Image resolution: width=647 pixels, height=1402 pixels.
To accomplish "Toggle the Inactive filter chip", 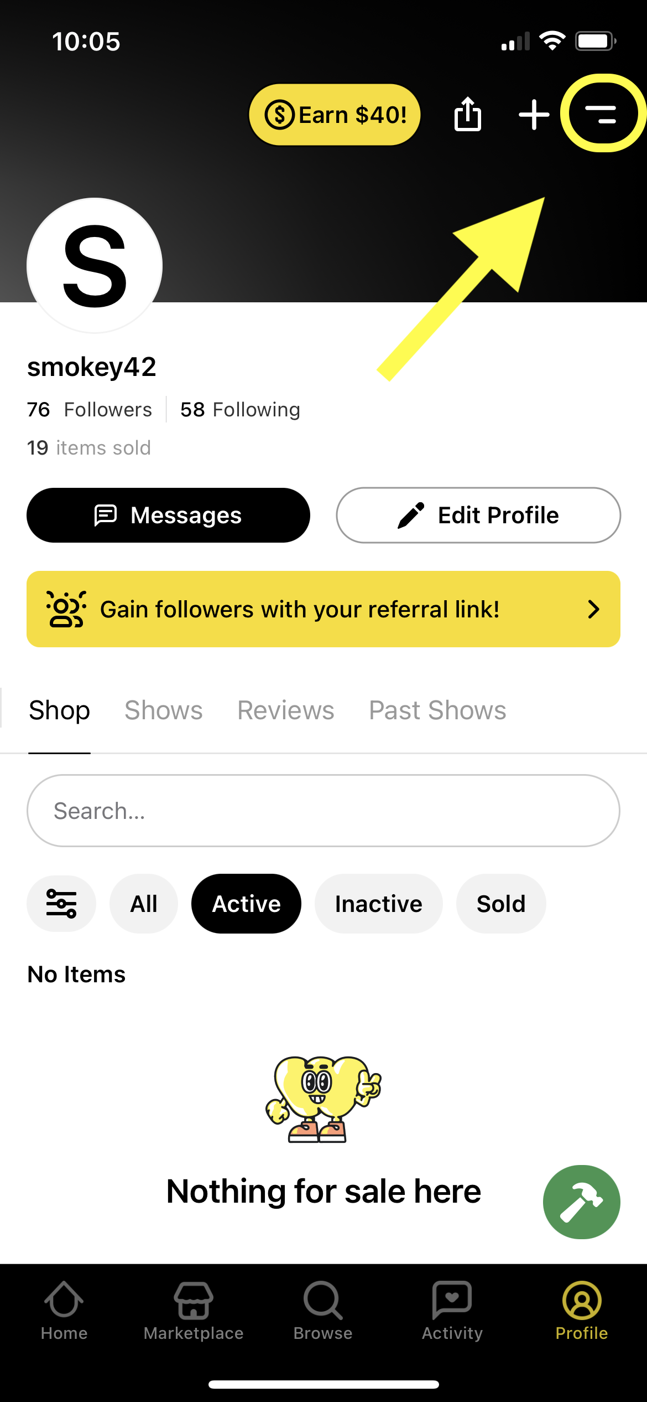I will 379,904.
